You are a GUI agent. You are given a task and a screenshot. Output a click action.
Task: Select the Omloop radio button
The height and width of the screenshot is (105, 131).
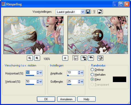coord(92,70)
